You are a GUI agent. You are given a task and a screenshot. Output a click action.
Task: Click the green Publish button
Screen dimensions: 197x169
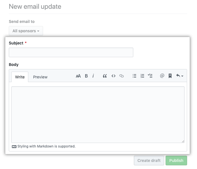(176, 161)
